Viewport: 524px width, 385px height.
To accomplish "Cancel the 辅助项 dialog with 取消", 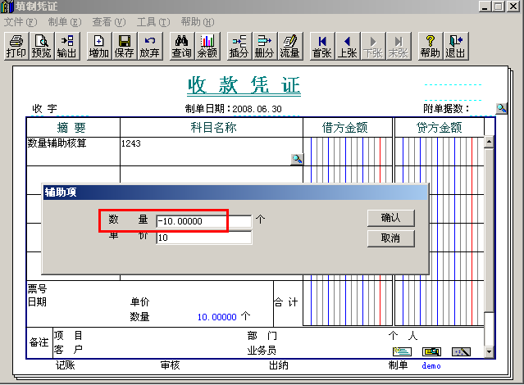I will coord(391,238).
